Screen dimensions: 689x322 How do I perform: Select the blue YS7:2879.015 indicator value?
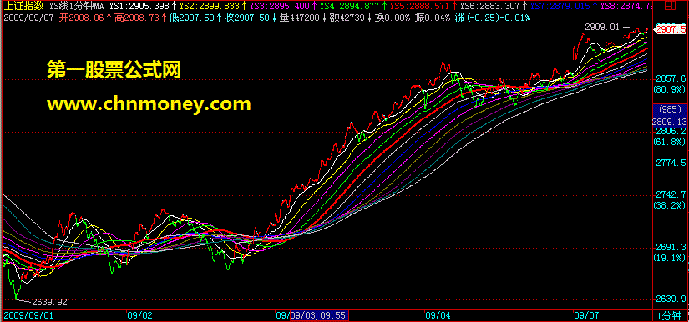[x=560, y=6]
